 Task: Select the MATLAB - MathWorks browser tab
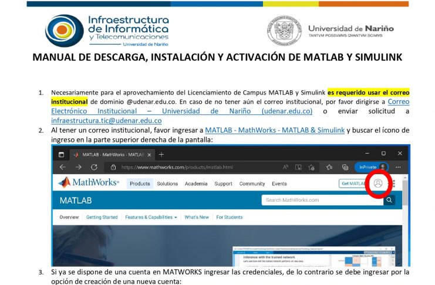[113, 155]
